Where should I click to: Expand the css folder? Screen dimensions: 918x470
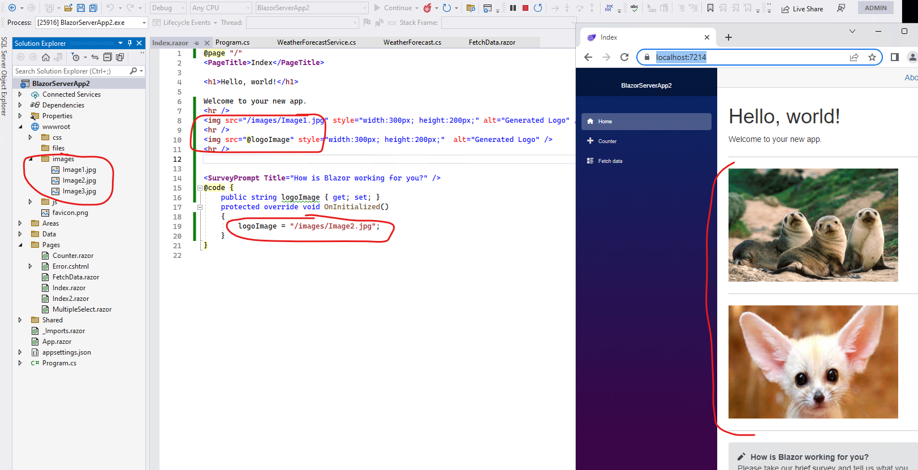(31, 137)
